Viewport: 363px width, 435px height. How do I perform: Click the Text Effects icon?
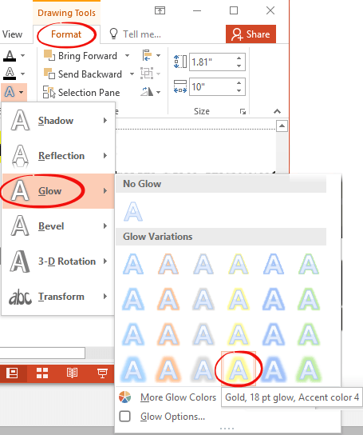pyautogui.click(x=10, y=91)
